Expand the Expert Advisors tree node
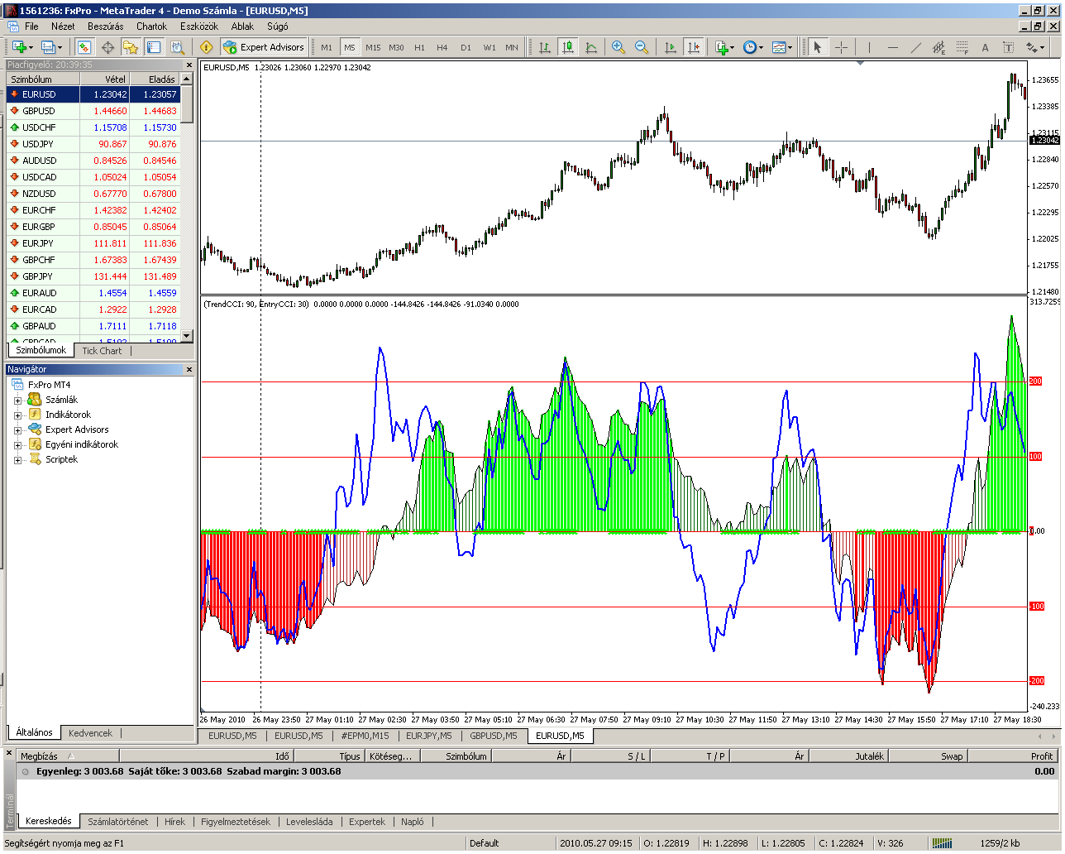1065x854 pixels. (17, 430)
